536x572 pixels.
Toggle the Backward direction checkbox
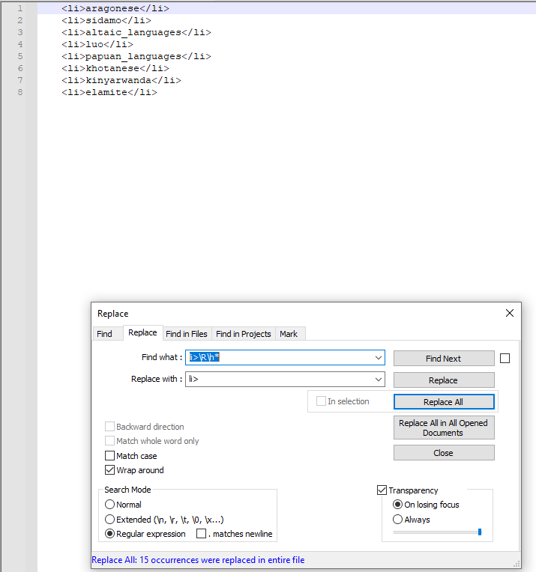pyautogui.click(x=109, y=427)
